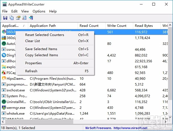Click the read bytes value 615,168
Viewport: 173px width, 131px height.
tap(141, 67)
